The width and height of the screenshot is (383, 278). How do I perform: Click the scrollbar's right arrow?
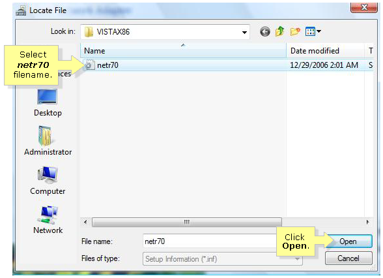[x=367, y=222]
